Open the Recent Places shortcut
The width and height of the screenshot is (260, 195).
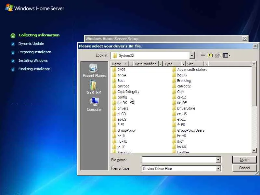pos(94,71)
